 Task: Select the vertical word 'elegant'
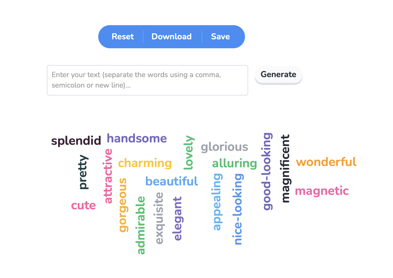178,218
